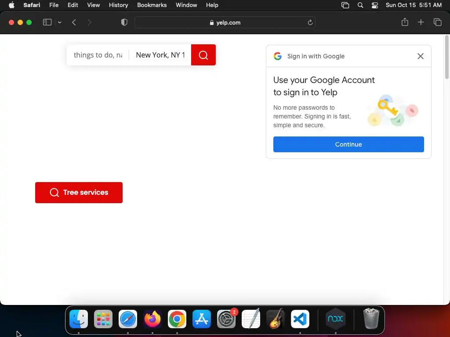Search for Tree services
This screenshot has height=337, width=450.
click(79, 193)
